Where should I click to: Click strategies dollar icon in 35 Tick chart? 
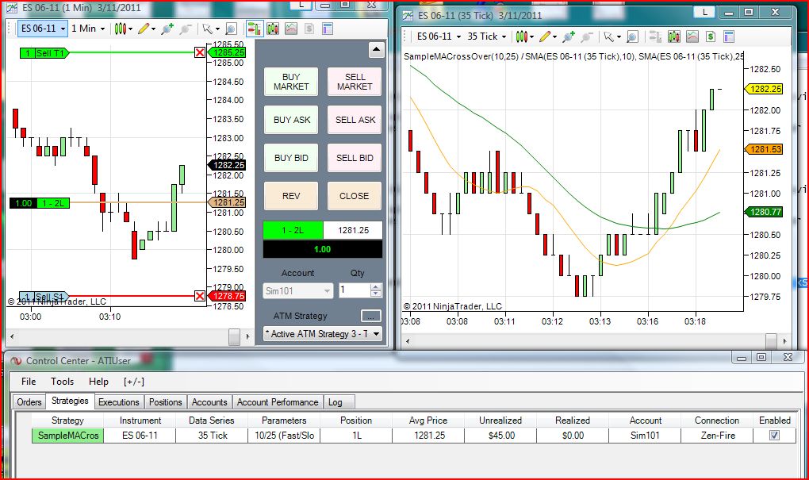click(x=711, y=36)
